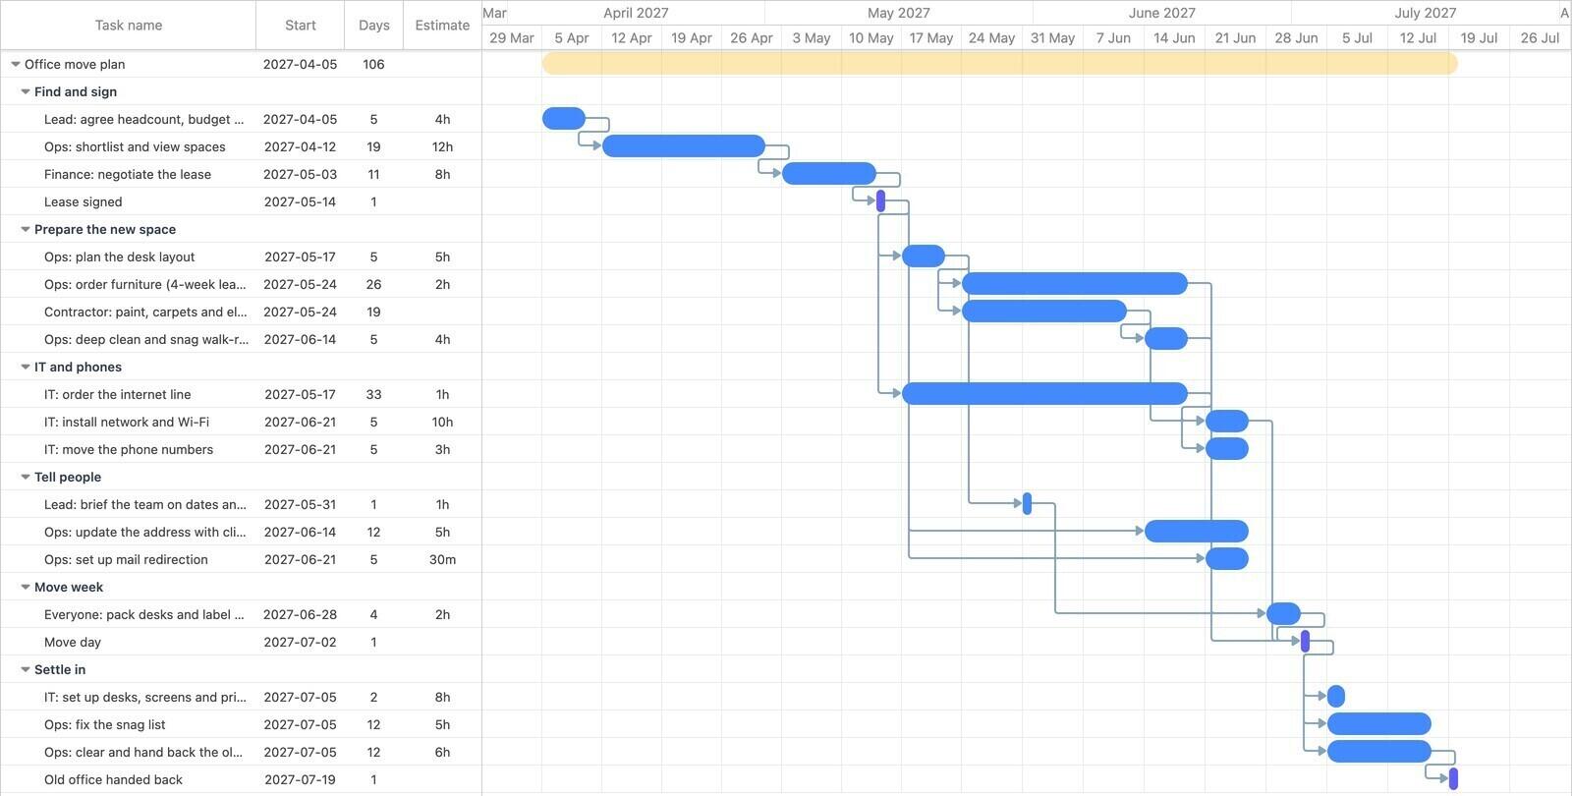
Task: Select the IT: move the phone numbers row
Action: click(241, 449)
